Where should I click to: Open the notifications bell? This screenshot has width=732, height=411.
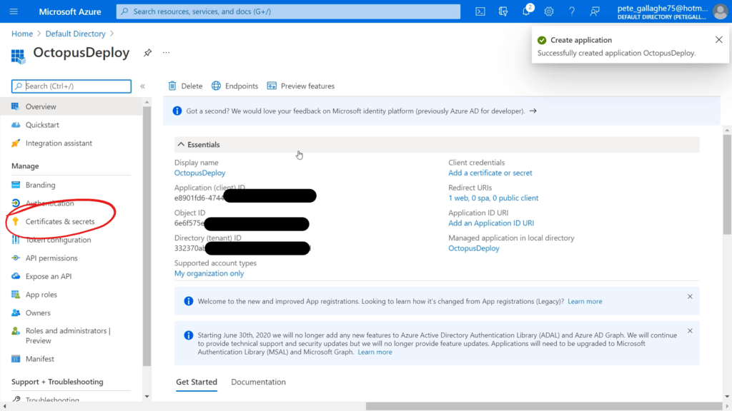click(526, 11)
